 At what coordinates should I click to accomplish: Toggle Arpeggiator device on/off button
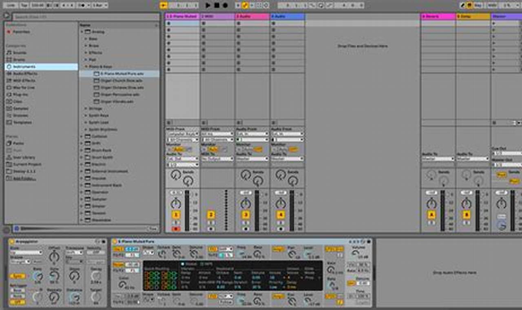click(11, 242)
